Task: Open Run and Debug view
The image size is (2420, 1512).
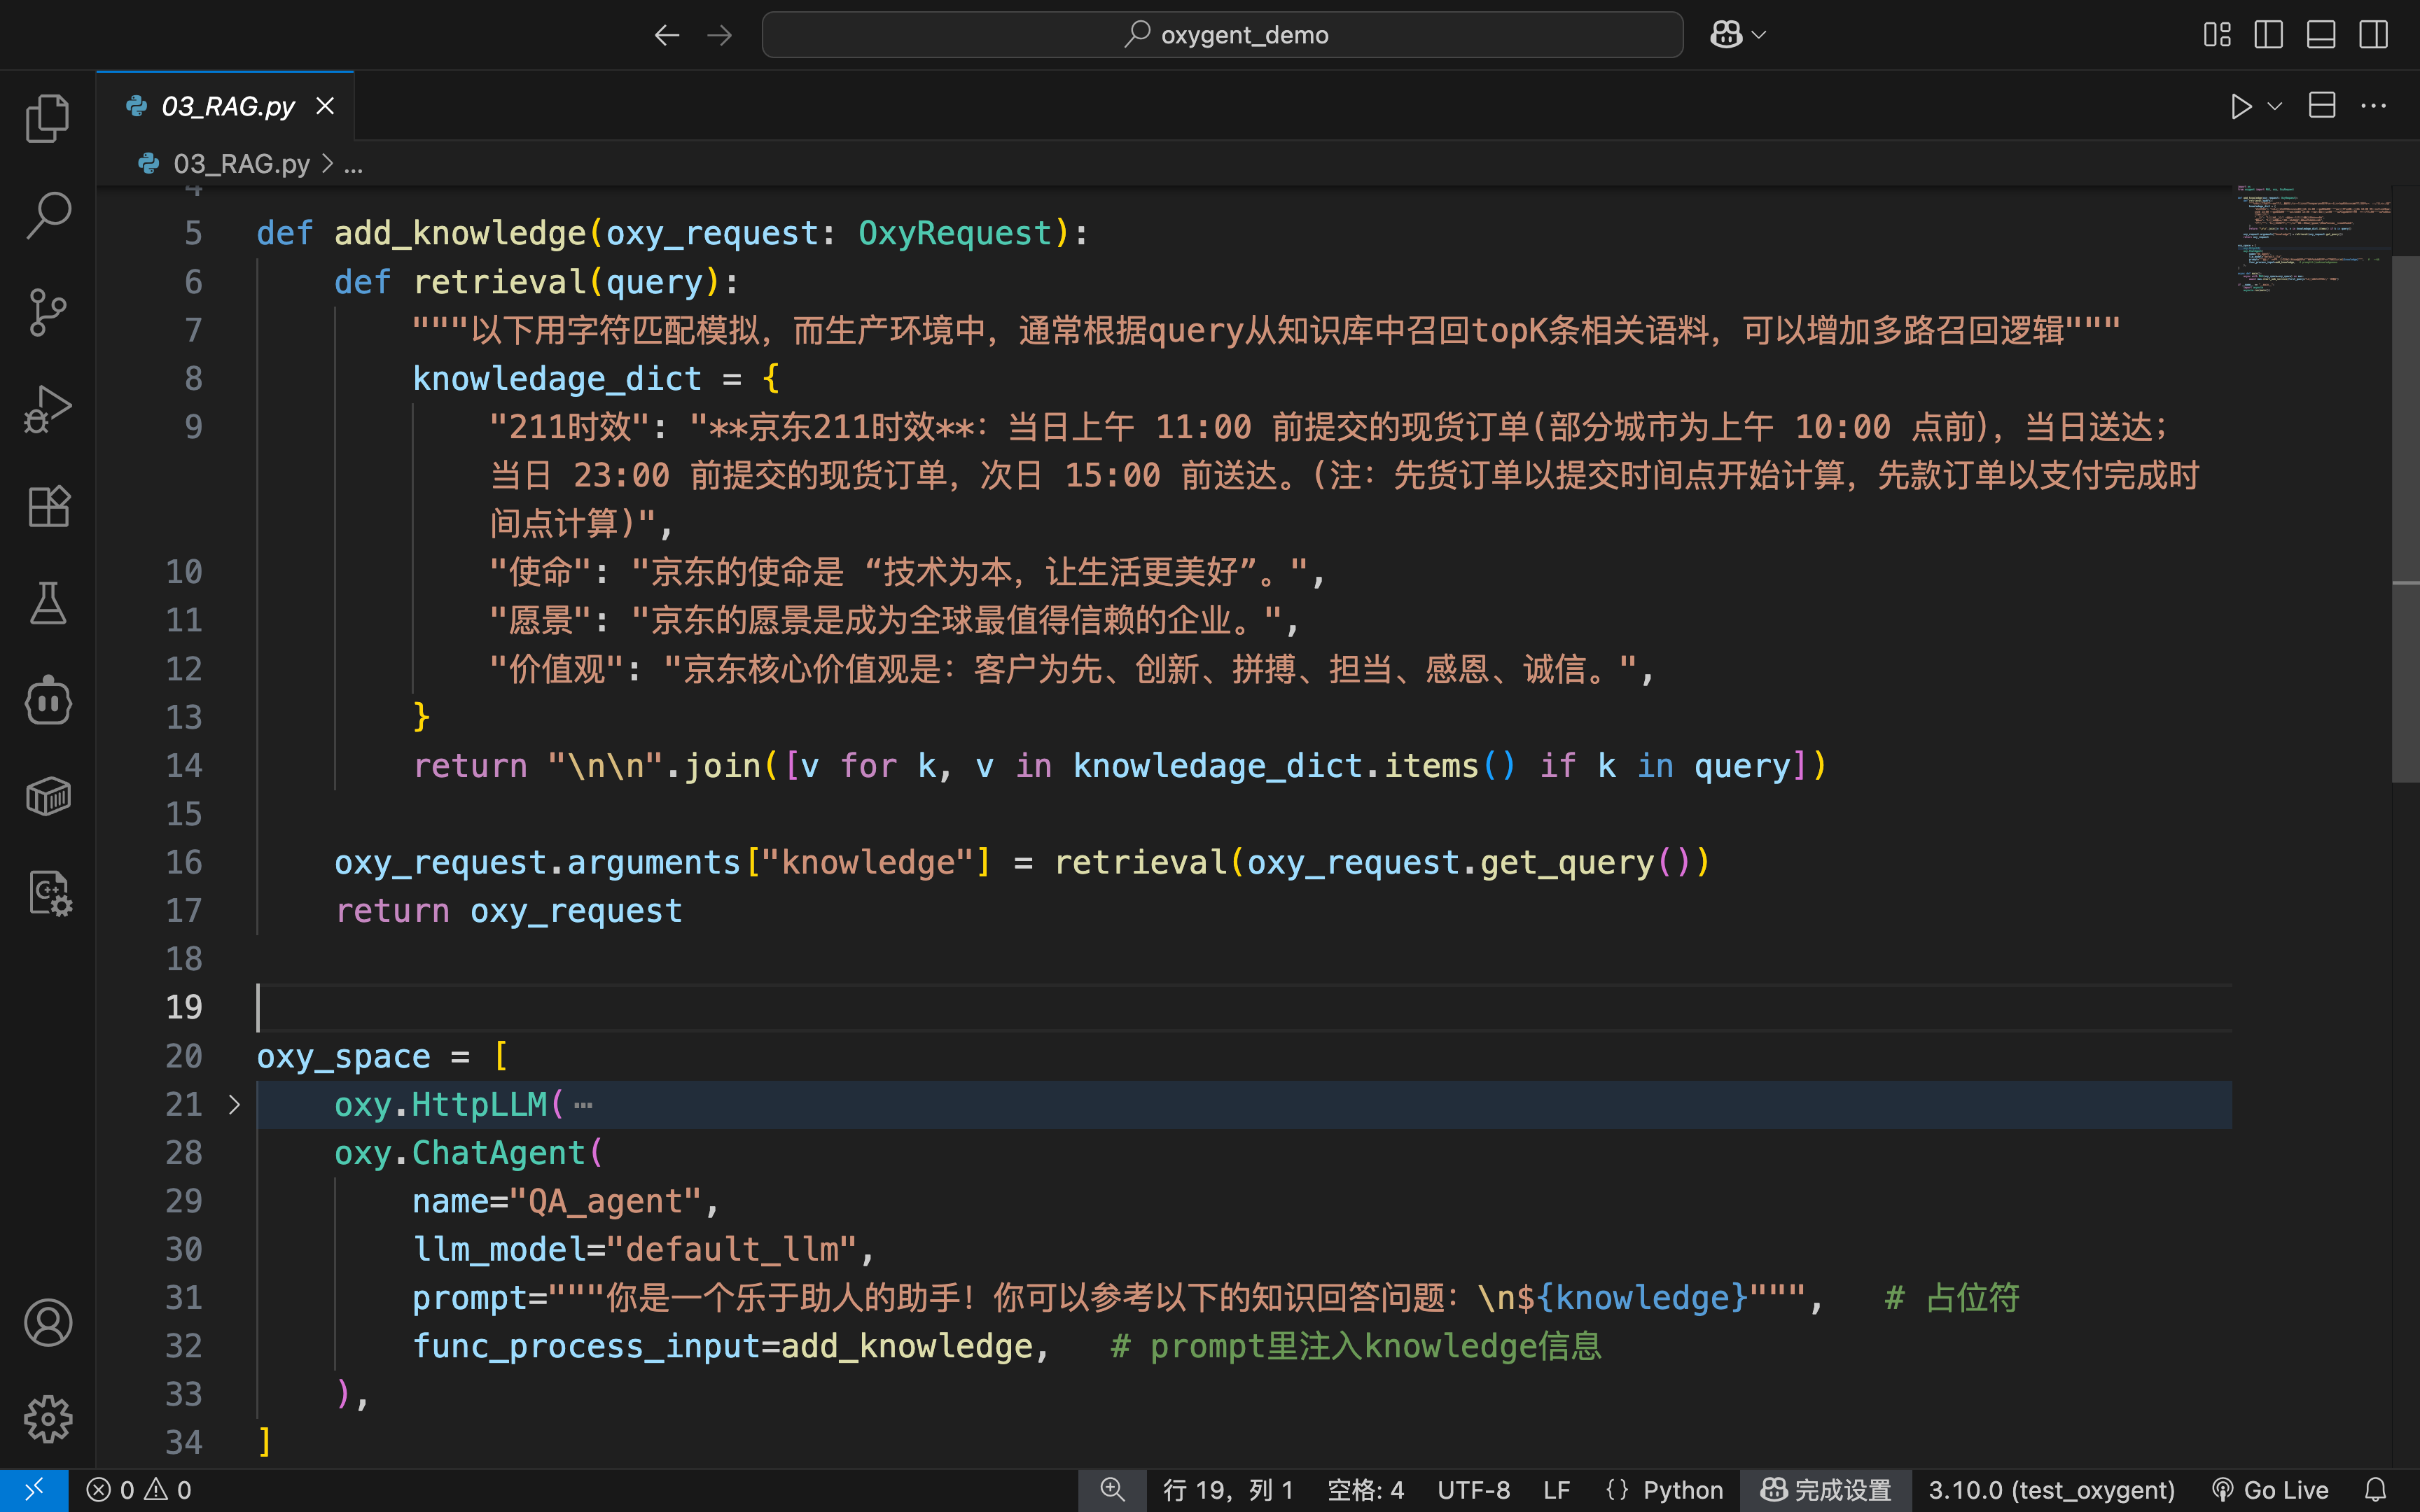Action: 47,409
